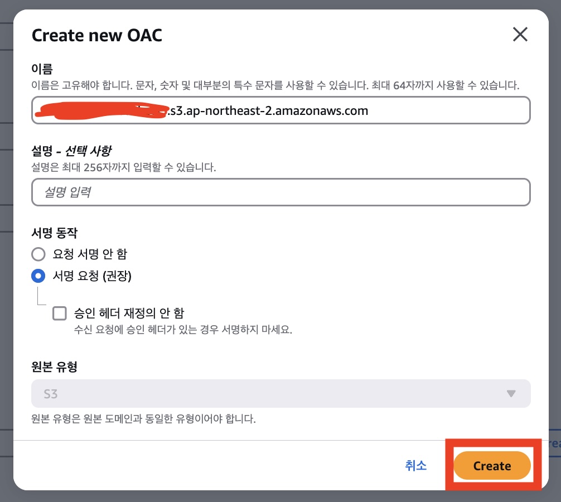Click the orange Create button
The image size is (561, 502).
[x=492, y=466]
